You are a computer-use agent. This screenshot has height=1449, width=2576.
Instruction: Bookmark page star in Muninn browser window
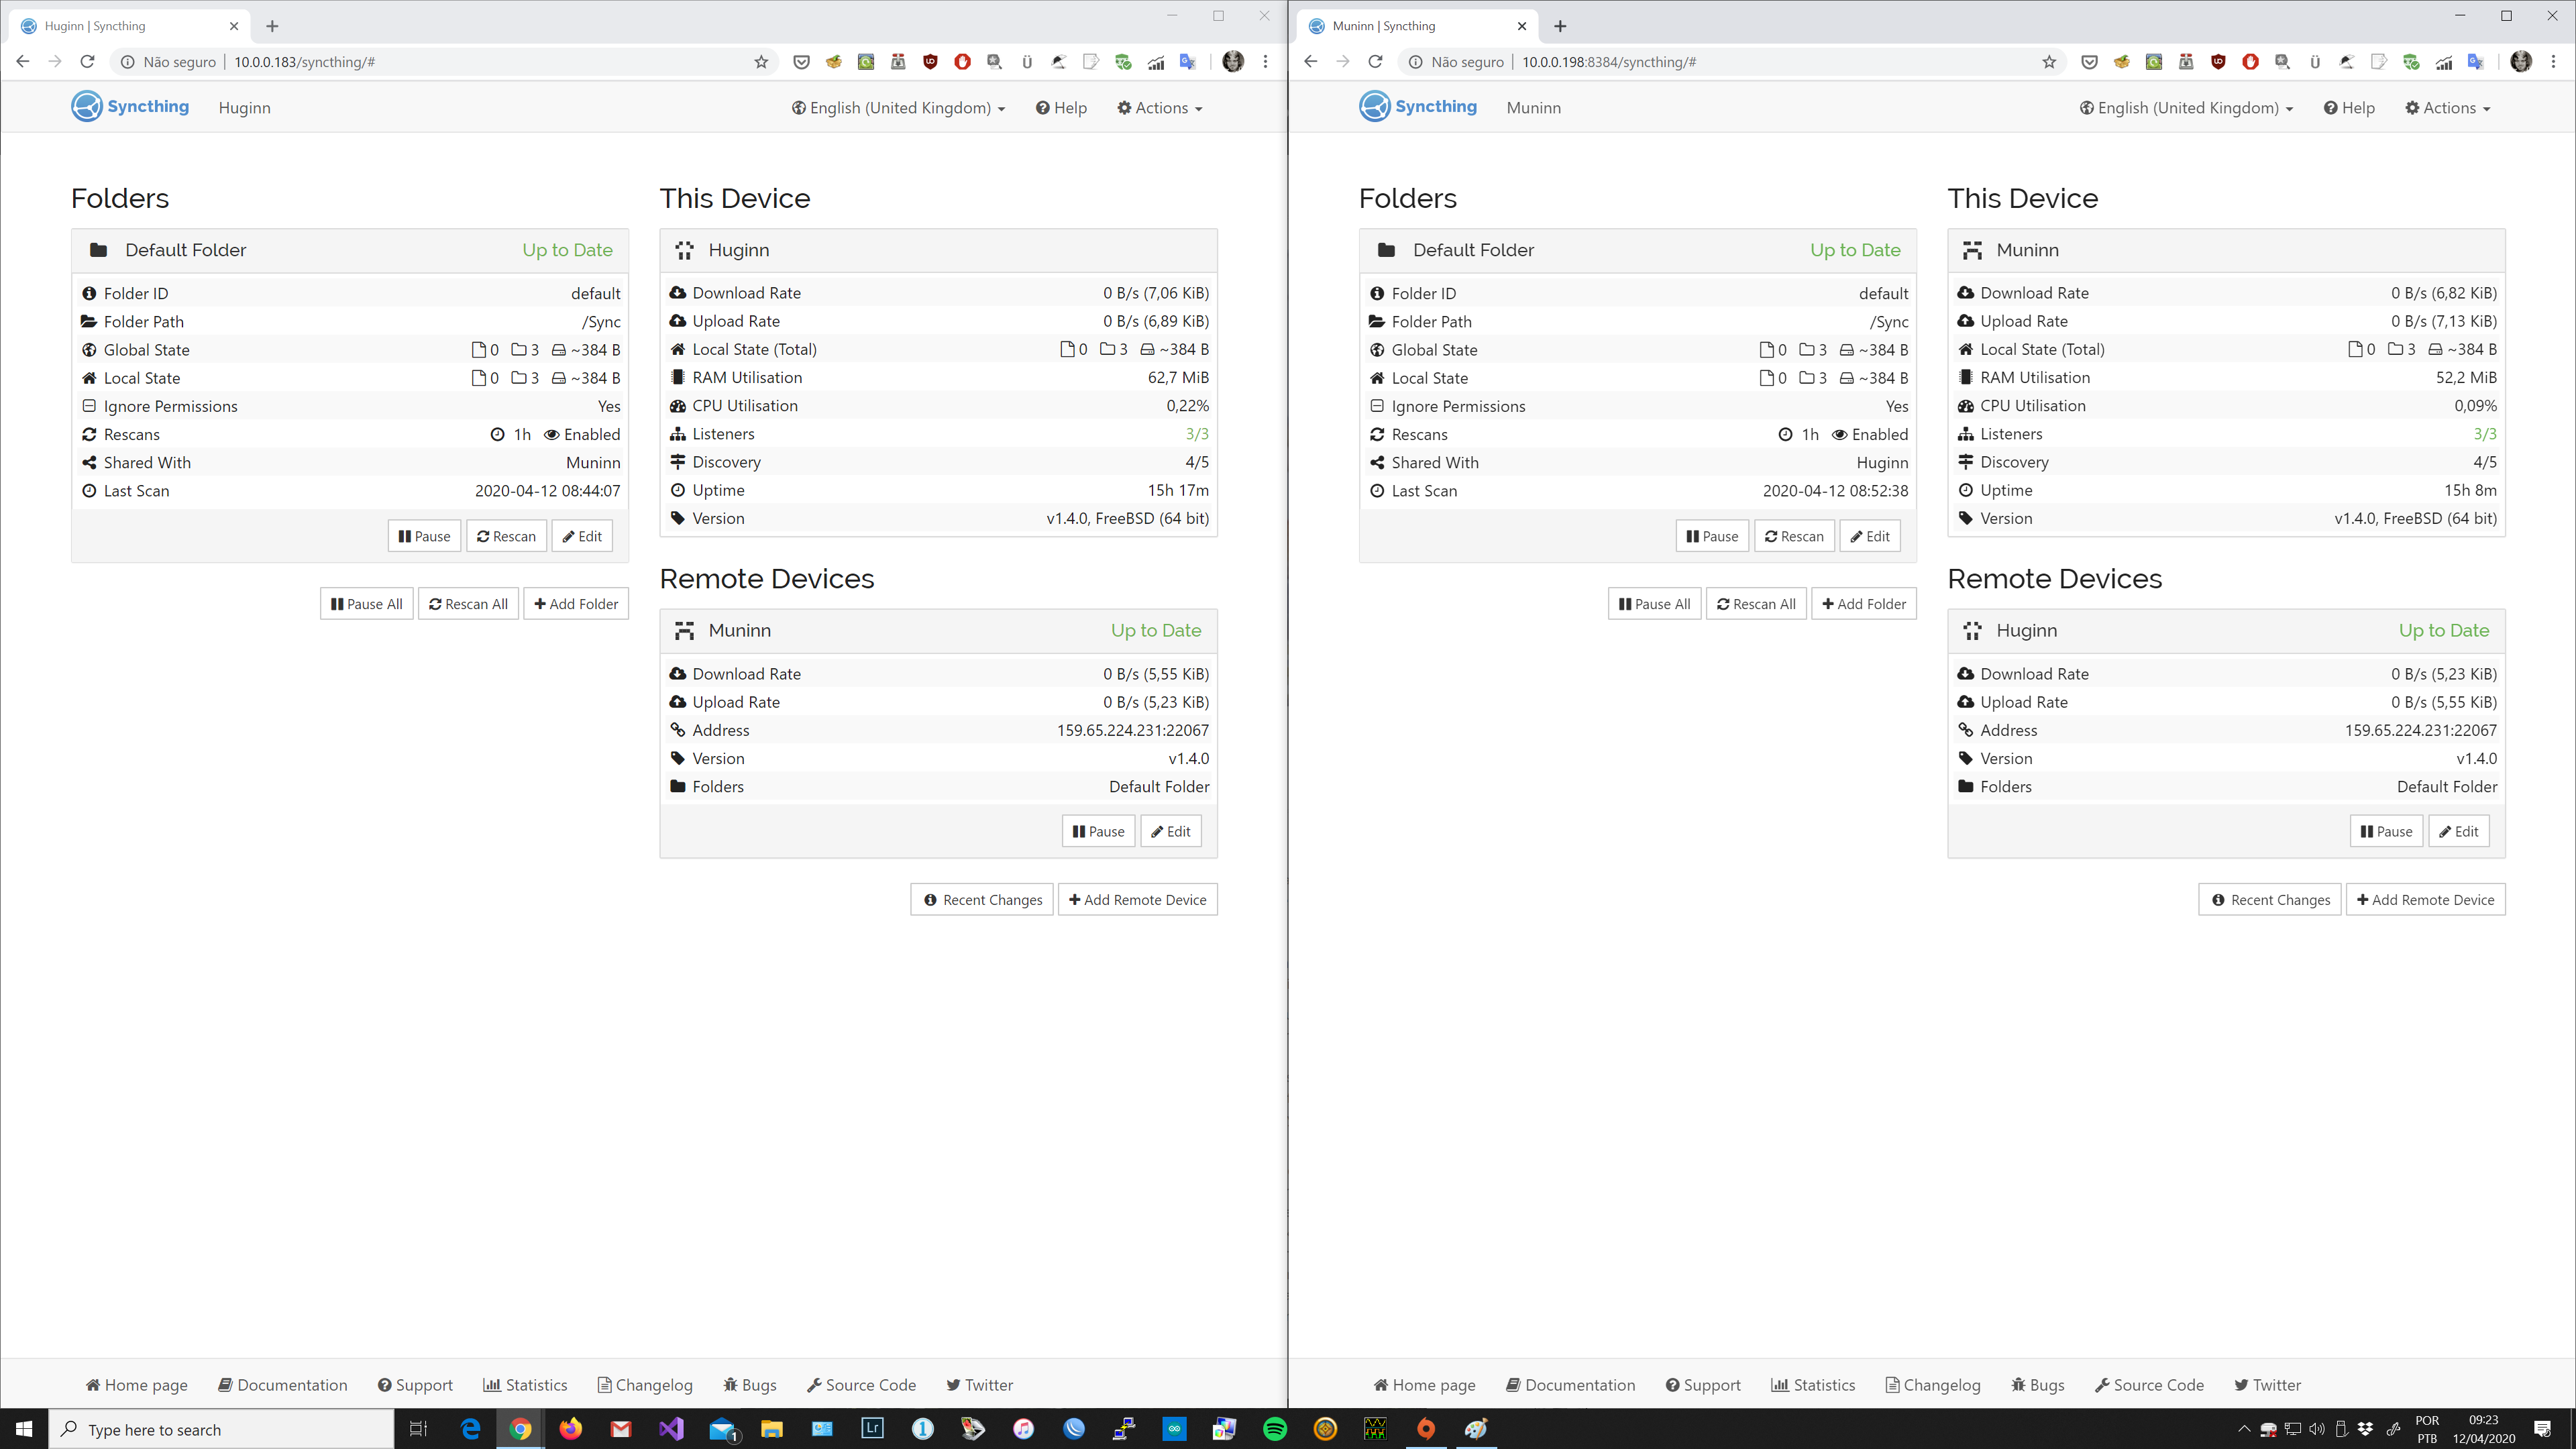click(2049, 62)
